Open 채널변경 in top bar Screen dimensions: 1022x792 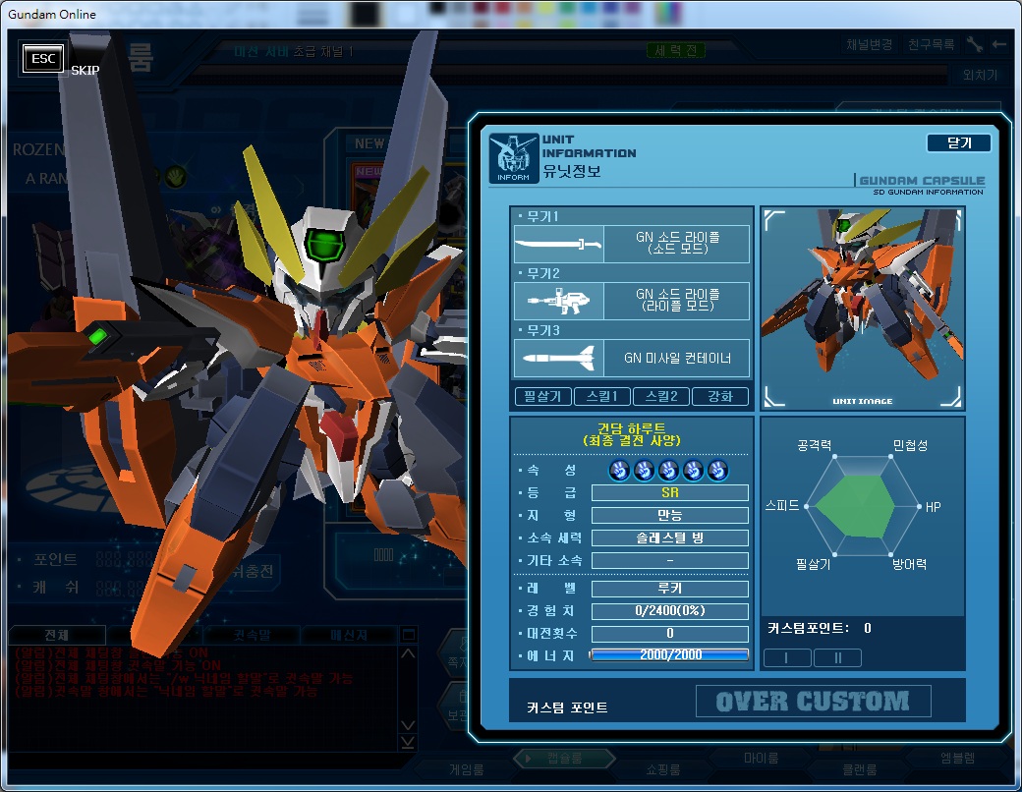(869, 44)
